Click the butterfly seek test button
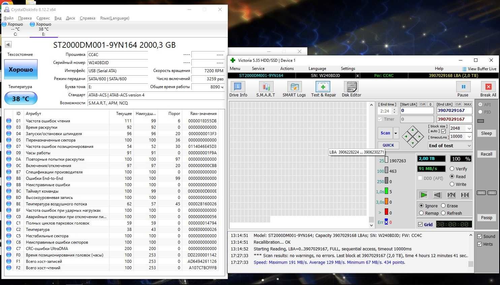 click(x=465, y=195)
